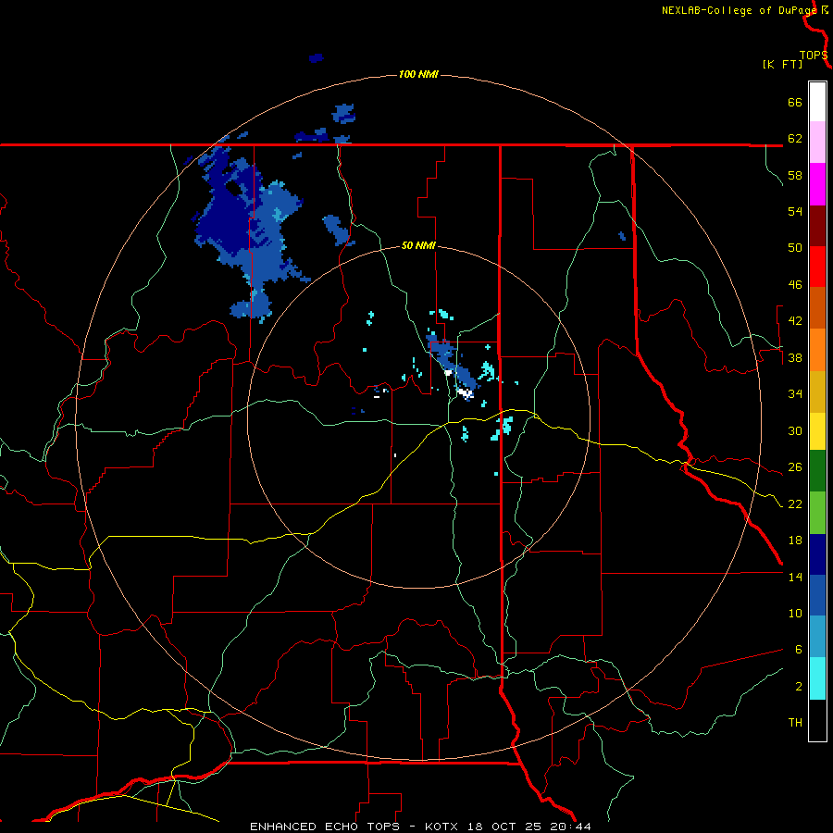Click the TH legend label

pos(795,723)
